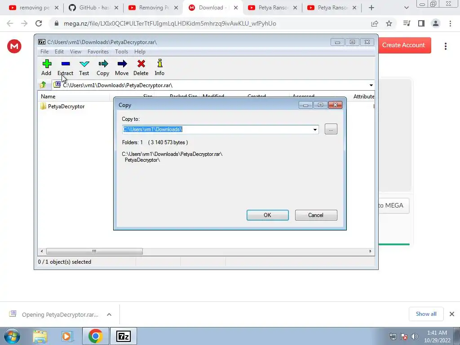Open the Chrome three-dot menu
This screenshot has width=460, height=345.
(x=450, y=23)
